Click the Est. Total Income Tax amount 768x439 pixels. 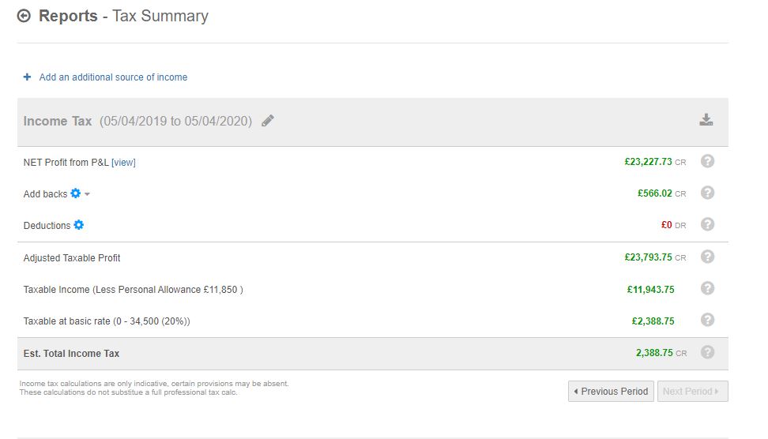tap(654, 353)
